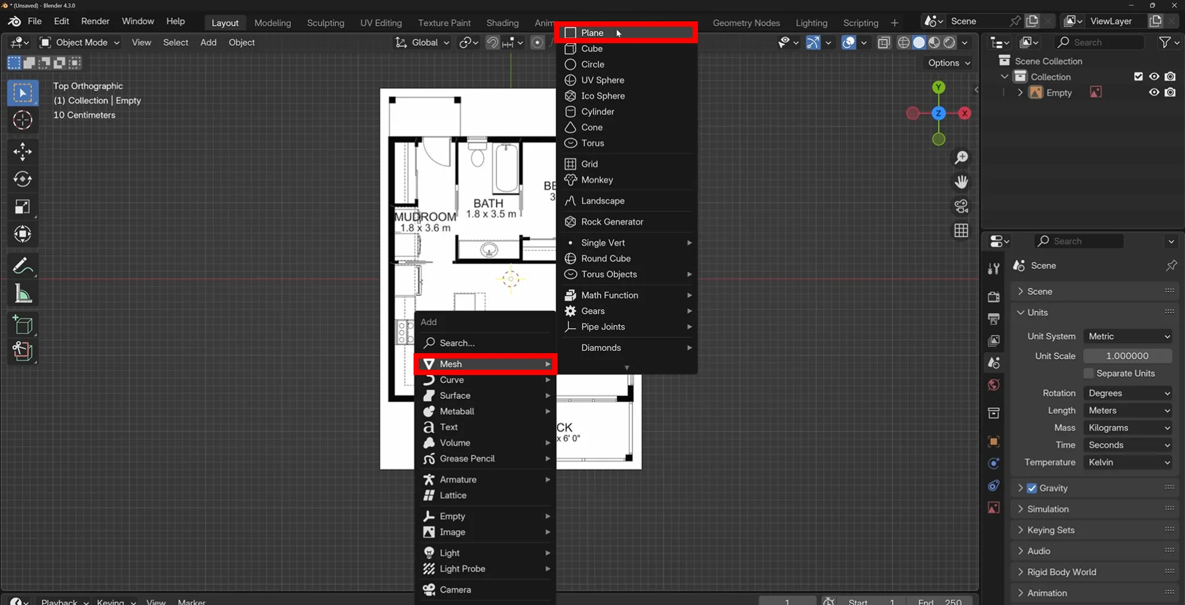Open the Unit System Metric dropdown
Viewport: 1185px width, 605px height.
1128,337
